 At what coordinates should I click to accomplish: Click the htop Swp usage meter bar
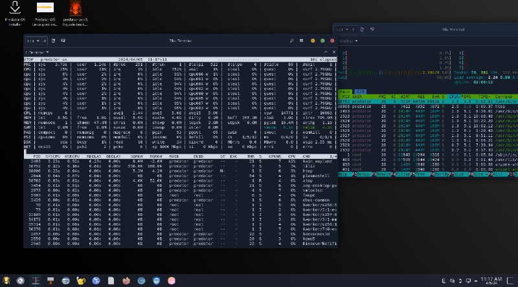pyautogui.click(x=394, y=77)
